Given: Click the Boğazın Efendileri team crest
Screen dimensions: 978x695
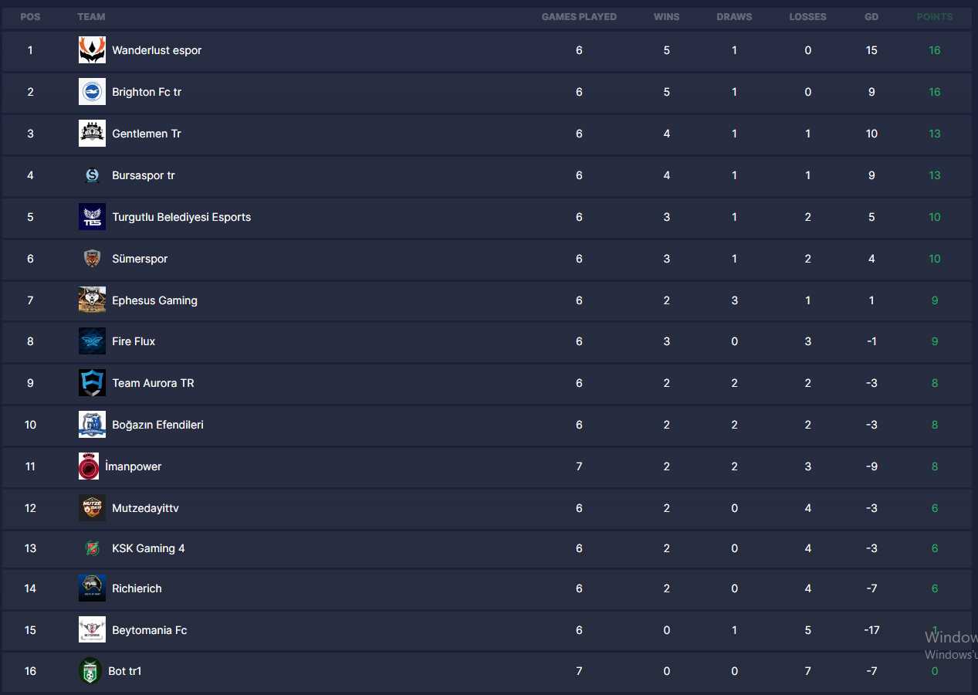Looking at the screenshot, I should point(92,425).
